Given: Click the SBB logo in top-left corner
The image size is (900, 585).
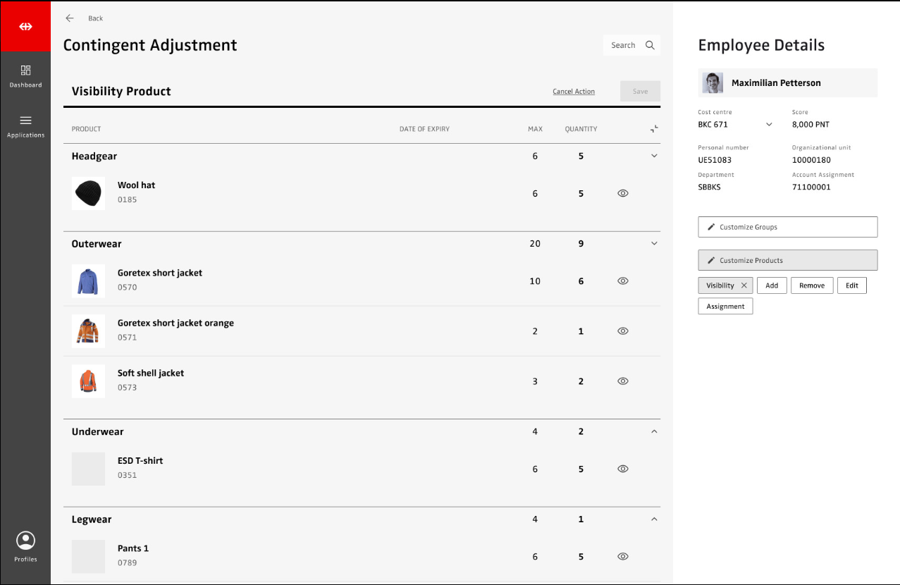Looking at the screenshot, I should (25, 27).
